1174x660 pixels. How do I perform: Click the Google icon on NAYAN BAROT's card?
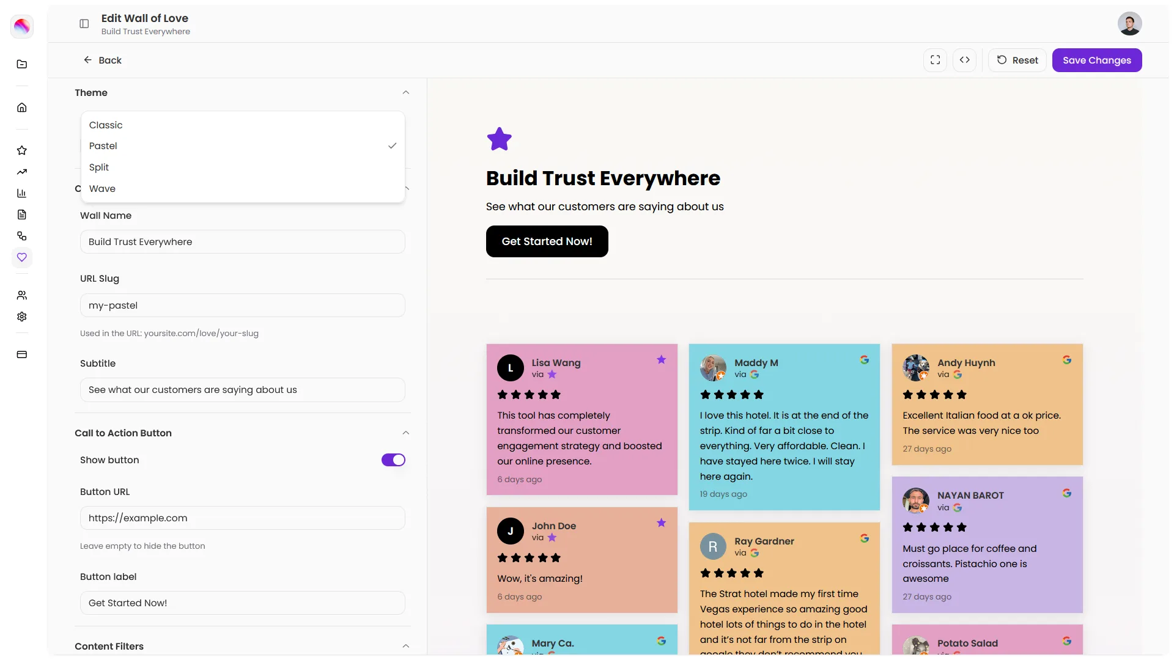click(x=1066, y=493)
